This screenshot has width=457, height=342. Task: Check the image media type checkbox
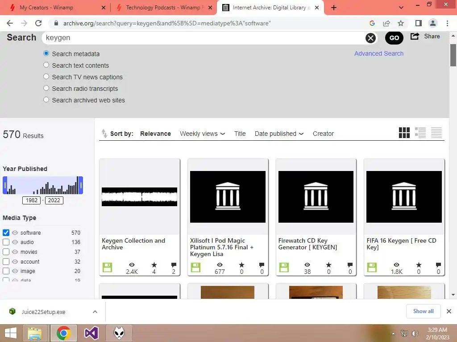6,271
